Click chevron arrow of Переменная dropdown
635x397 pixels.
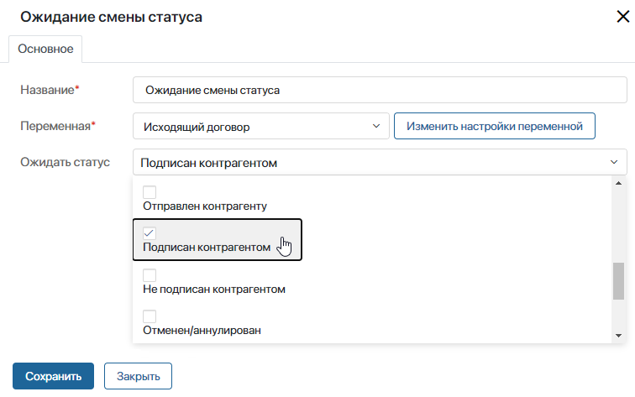pos(376,126)
